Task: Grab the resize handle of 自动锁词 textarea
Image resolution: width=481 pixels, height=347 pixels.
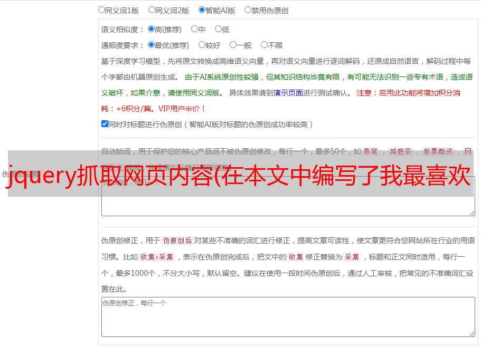Action: (x=473, y=213)
